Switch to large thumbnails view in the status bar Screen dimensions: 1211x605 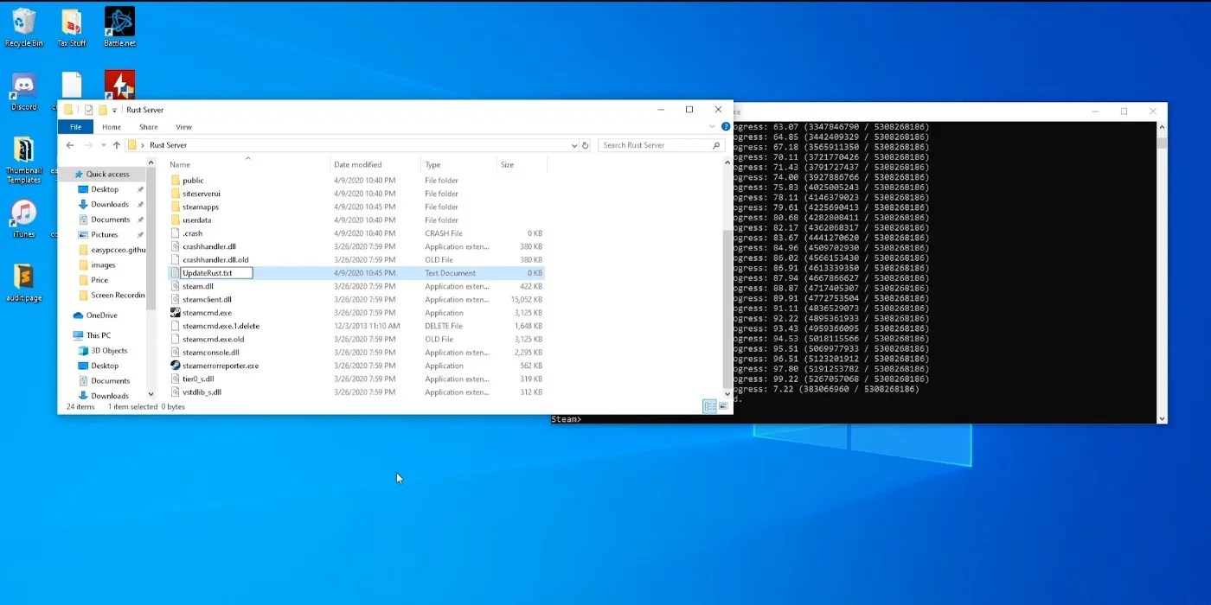(x=721, y=406)
